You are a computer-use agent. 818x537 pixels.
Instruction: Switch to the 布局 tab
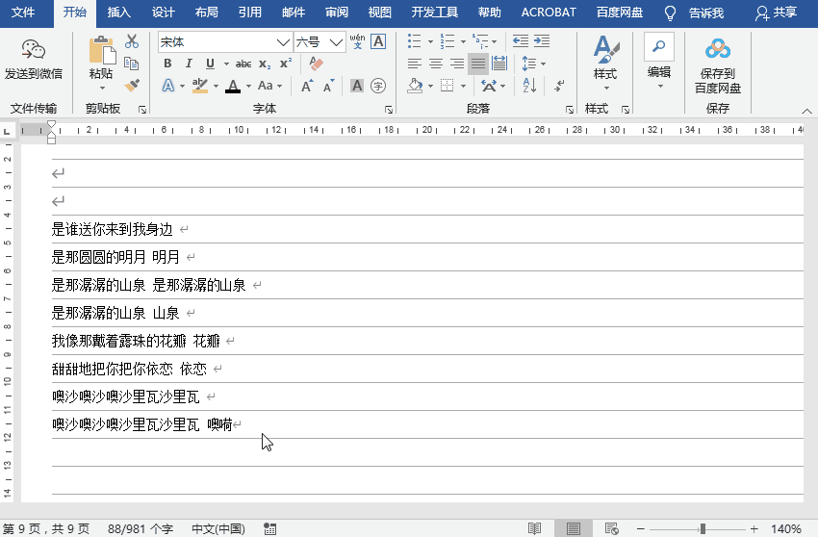(207, 13)
